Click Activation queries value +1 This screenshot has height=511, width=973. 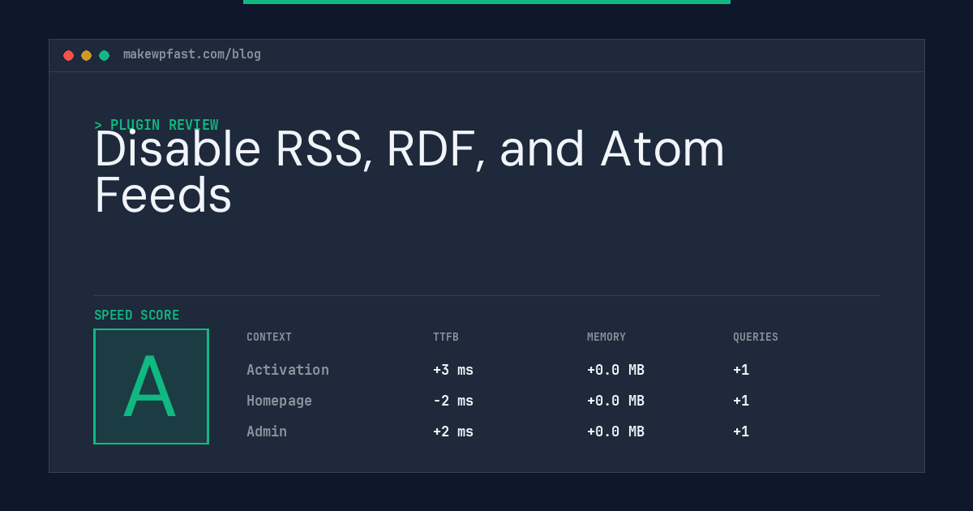(x=741, y=370)
